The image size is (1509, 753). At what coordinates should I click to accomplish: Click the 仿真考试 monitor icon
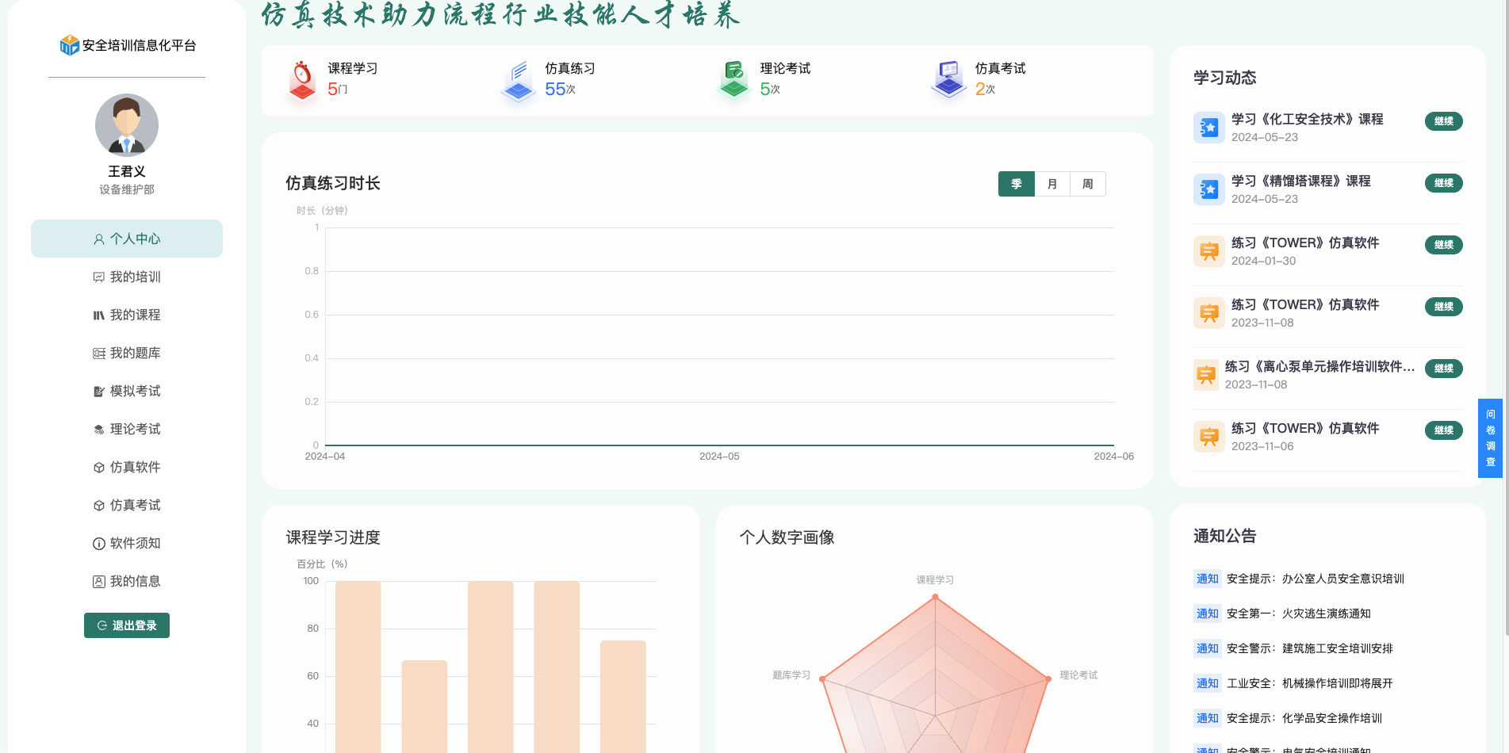point(948,80)
